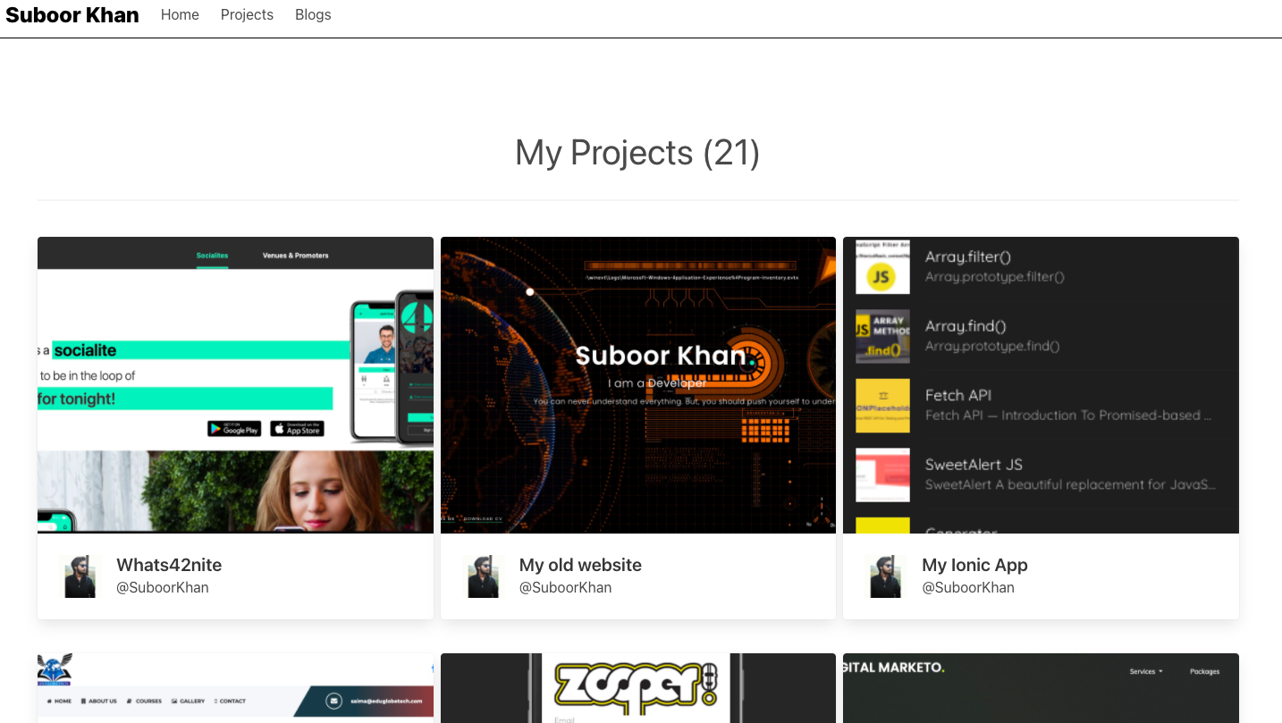Click the App Store badge in Whats42nite image
Screen dimensions: 1282x723
click(x=298, y=429)
